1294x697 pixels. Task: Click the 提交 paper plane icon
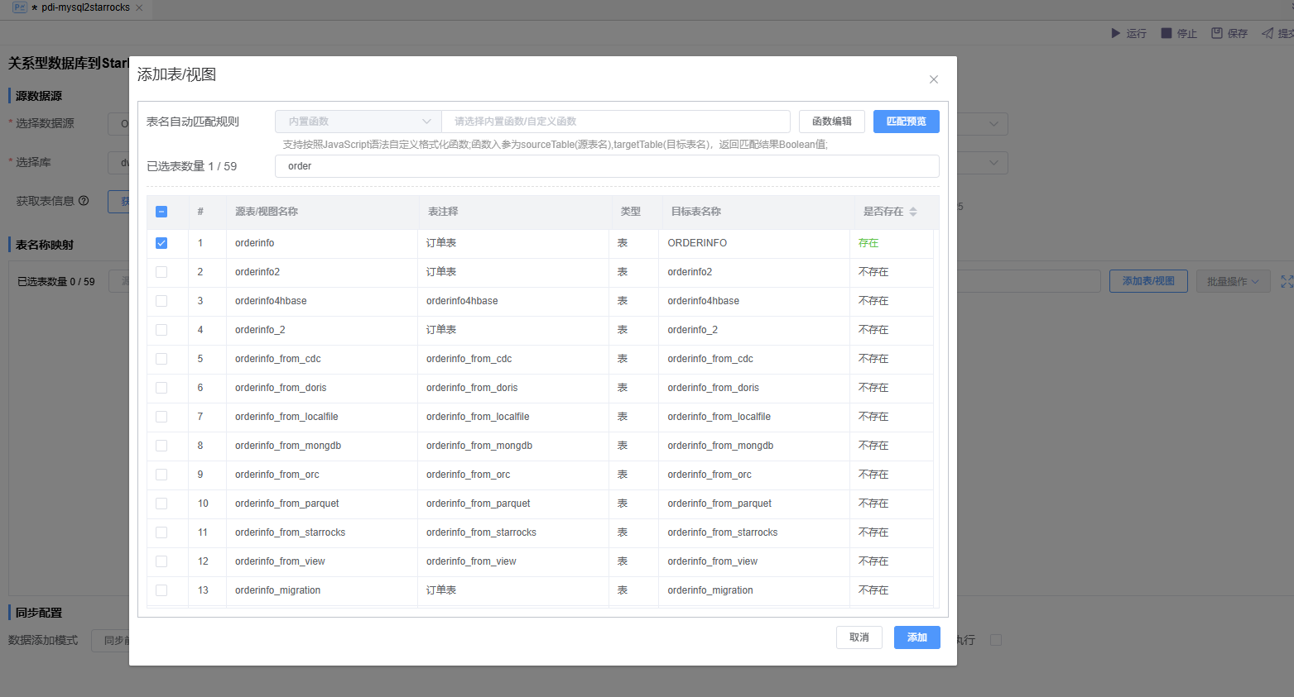pos(1267,33)
